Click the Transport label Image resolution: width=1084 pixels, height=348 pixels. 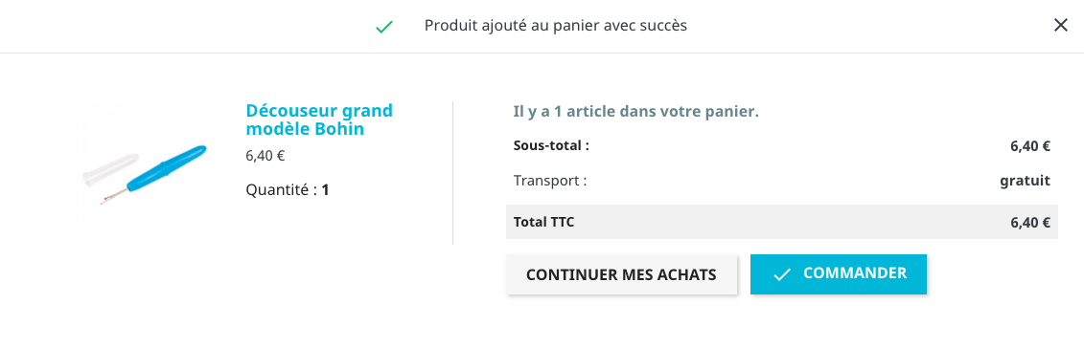click(x=550, y=181)
